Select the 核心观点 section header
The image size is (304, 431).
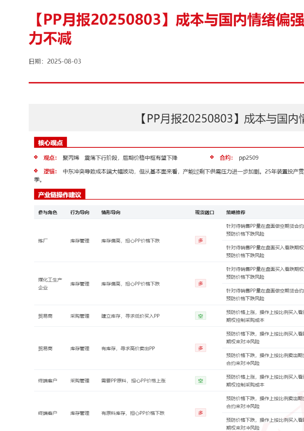(x=50, y=143)
